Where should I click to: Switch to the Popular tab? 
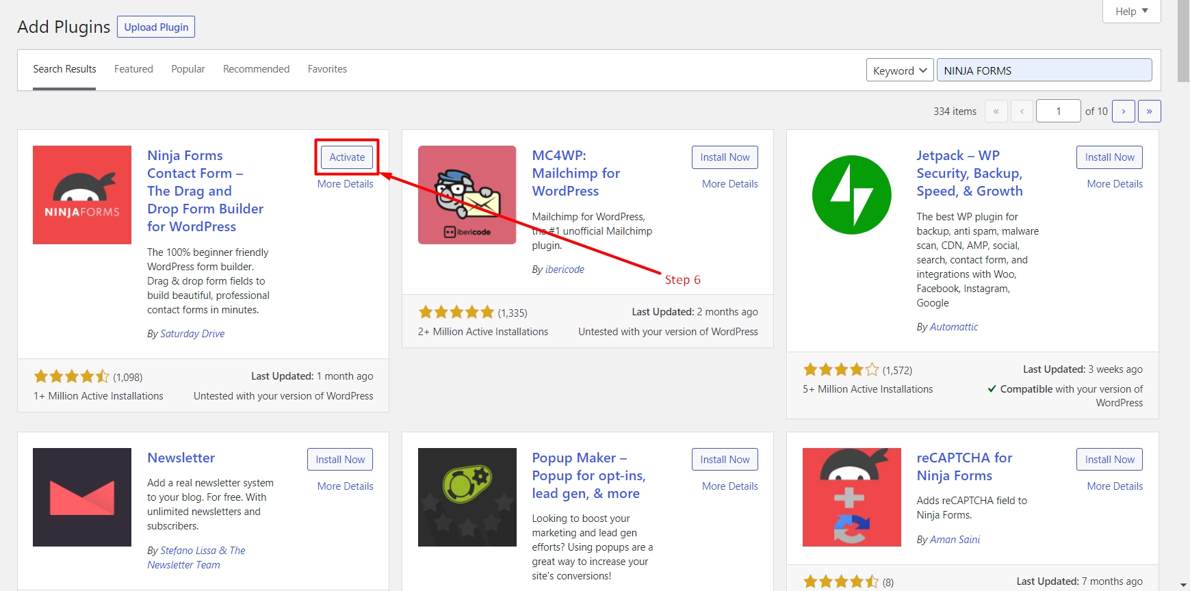188,69
